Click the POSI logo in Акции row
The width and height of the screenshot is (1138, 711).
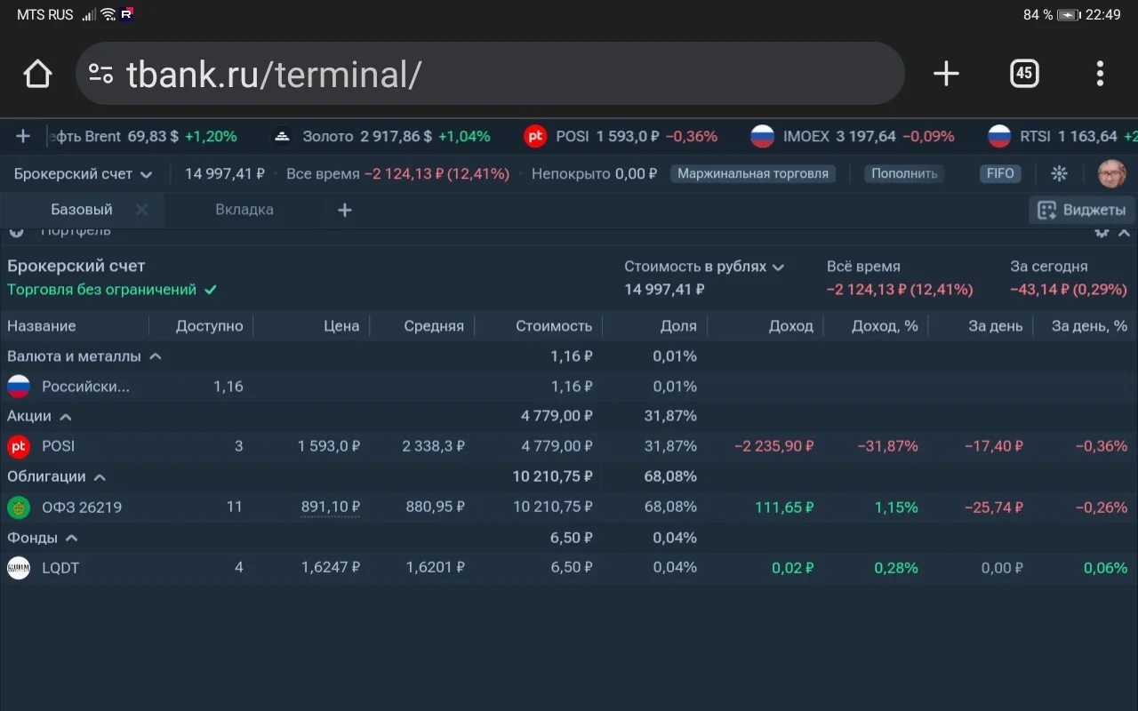pyautogui.click(x=19, y=446)
